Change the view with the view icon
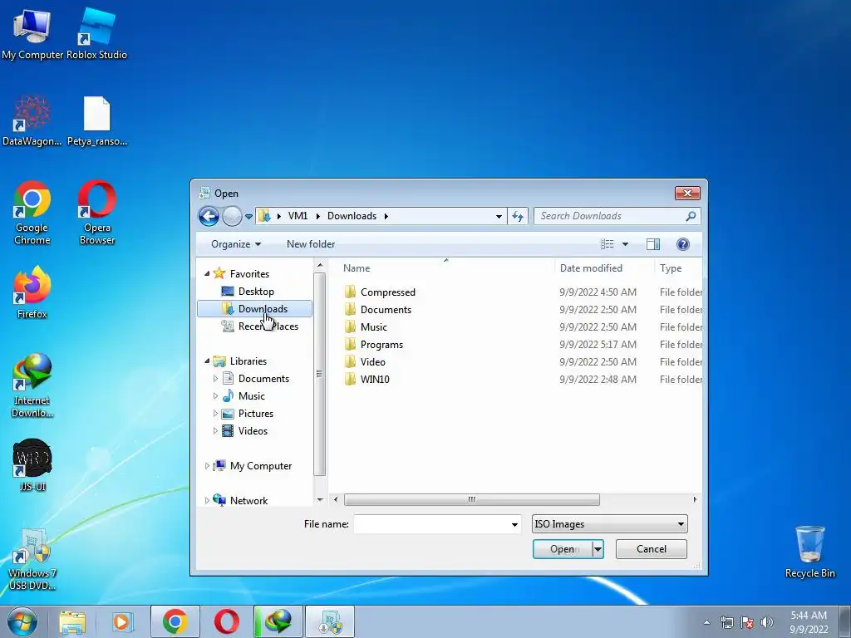The image size is (851, 638). click(x=607, y=244)
